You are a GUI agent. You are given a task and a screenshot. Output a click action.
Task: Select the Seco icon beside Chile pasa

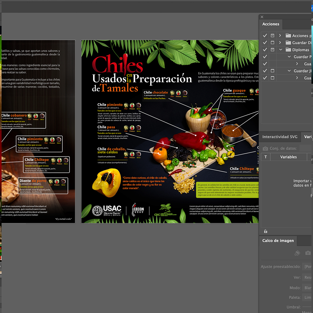(139, 128)
